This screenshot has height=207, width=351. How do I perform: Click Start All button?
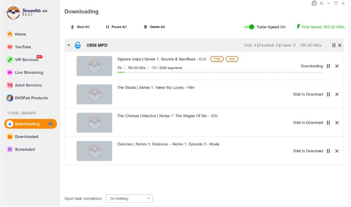pos(80,27)
